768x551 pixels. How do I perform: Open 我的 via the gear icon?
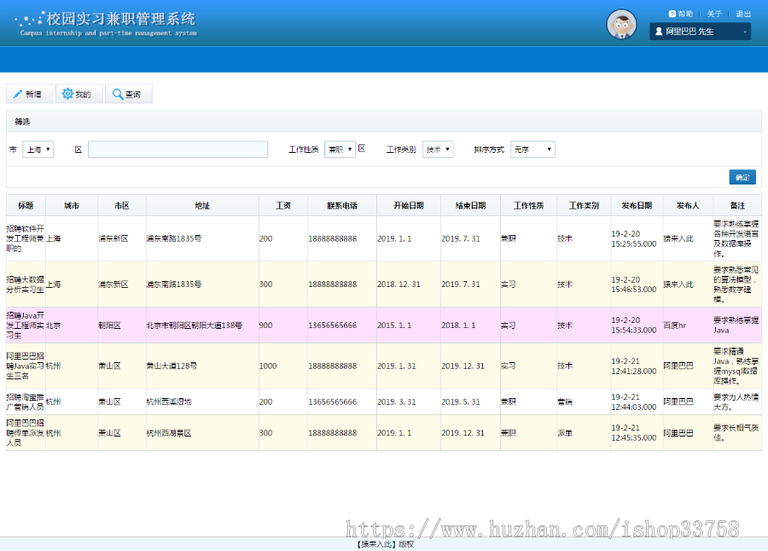(x=66, y=94)
